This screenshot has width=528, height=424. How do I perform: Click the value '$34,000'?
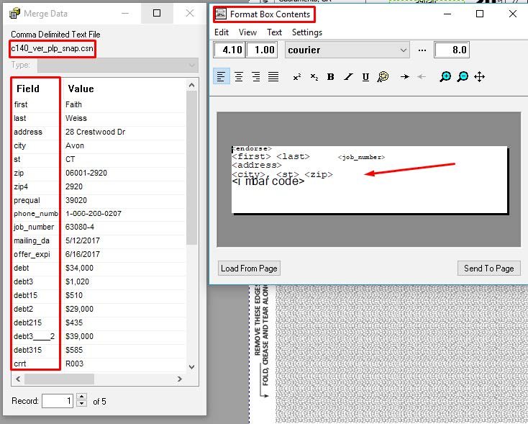coord(79,268)
